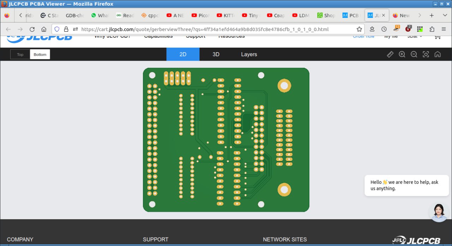Click the Order now link
The image size is (452, 246).
[363, 36]
